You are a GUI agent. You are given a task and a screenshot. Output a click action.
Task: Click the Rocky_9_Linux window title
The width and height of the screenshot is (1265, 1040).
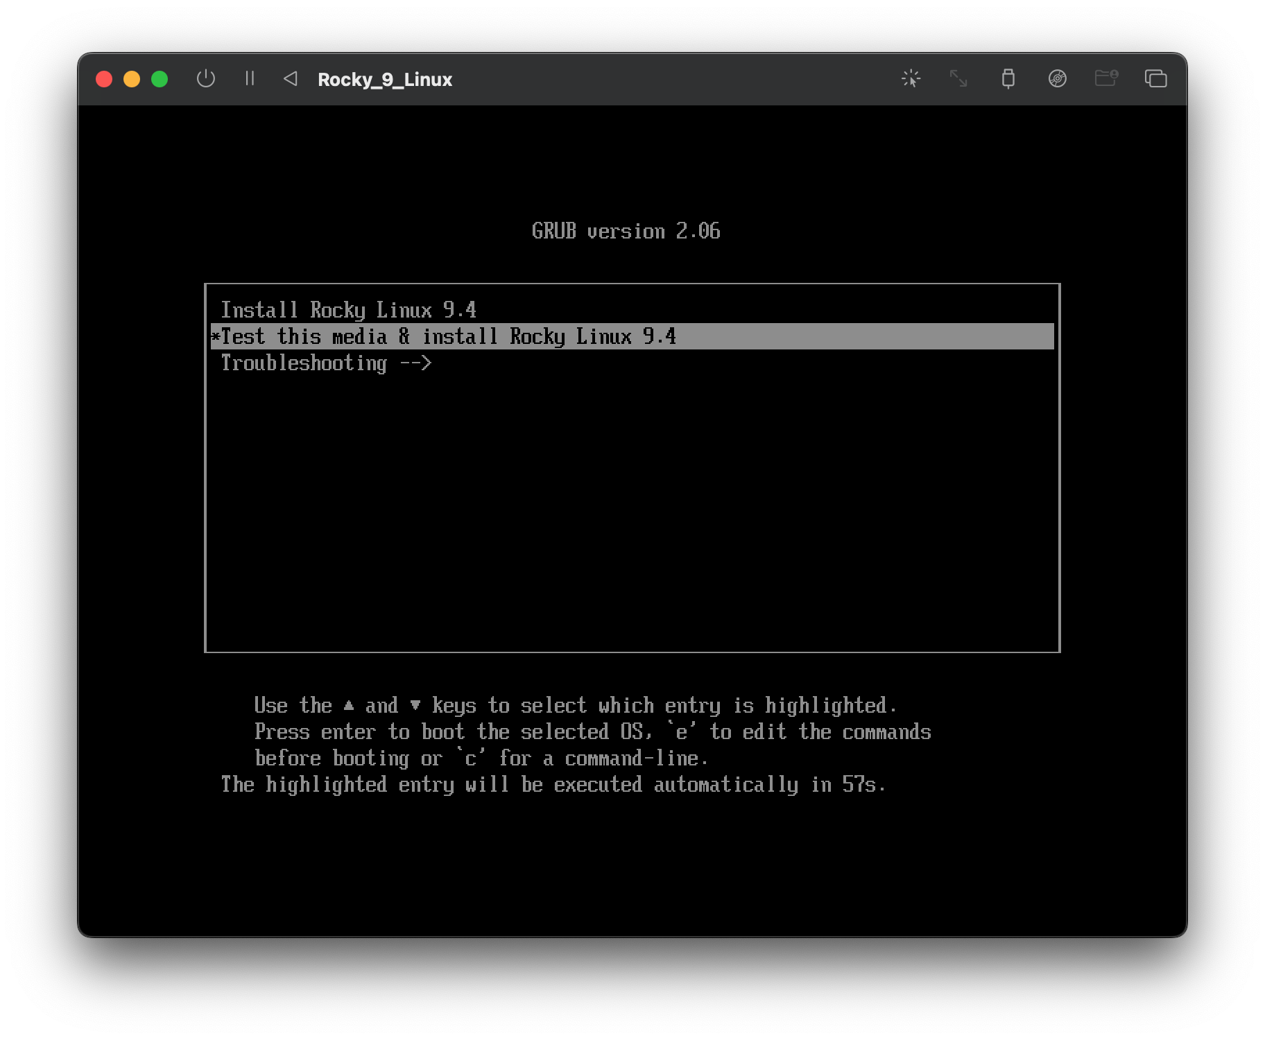(385, 80)
